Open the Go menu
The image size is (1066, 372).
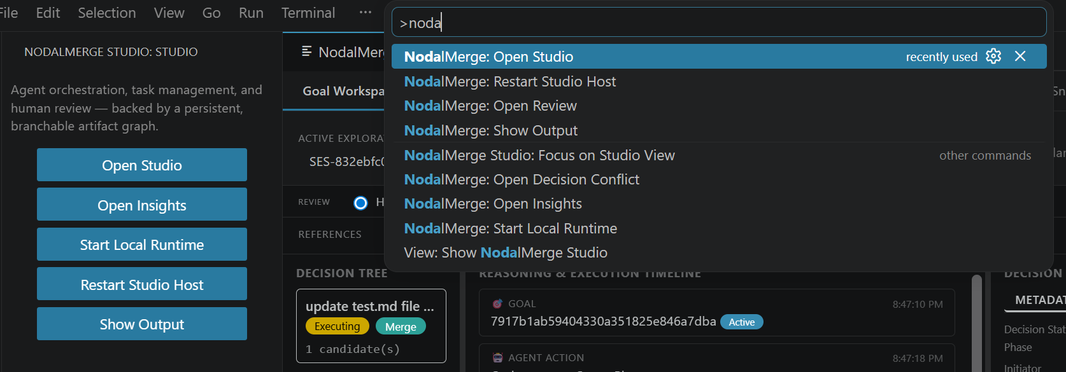coord(211,13)
